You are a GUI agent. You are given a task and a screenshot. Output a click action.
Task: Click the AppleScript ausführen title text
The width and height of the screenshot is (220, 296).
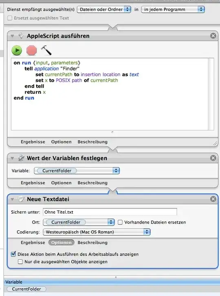click(x=58, y=36)
